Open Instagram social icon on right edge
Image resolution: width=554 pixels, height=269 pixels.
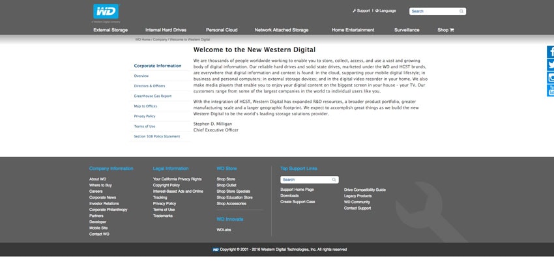(x=551, y=78)
